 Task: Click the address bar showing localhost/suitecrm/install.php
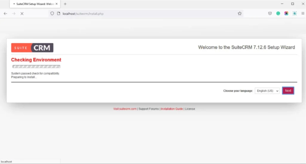143,13
